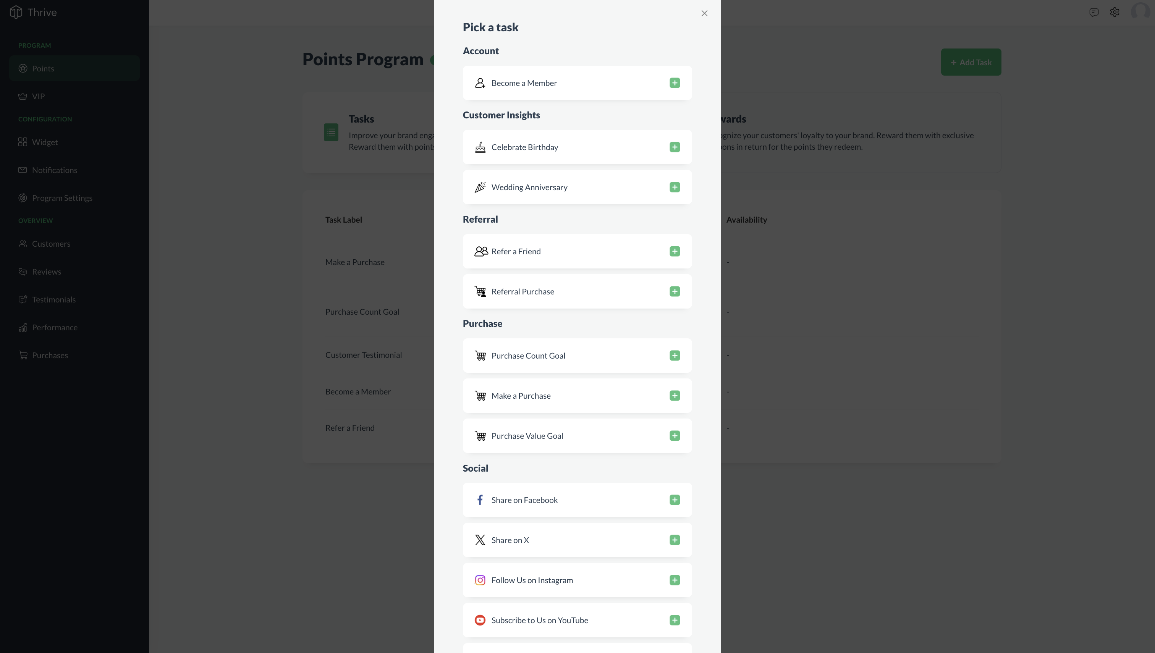Click the plus icon beside Refer a Friend
The image size is (1155, 653).
pos(674,251)
